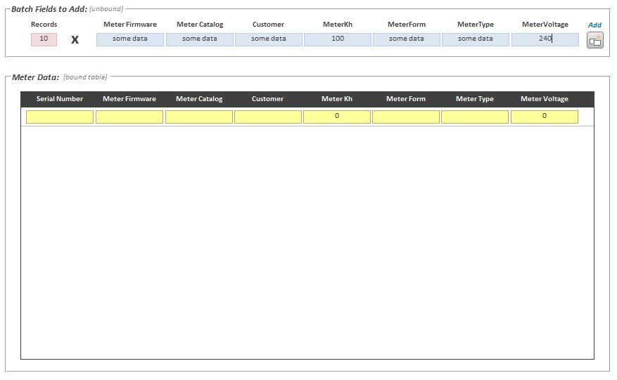617x380 pixels.
Task: Click the Serial Number cell in new row
Action: coord(60,117)
